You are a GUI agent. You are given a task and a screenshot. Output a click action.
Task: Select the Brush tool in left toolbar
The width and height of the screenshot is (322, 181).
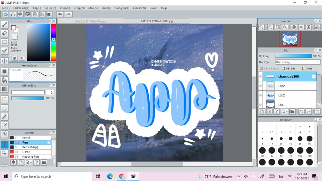coord(4,25)
